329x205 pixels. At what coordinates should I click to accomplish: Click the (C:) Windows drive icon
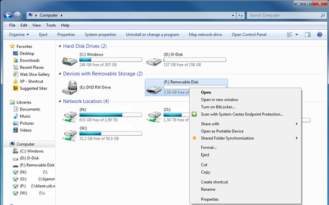point(70,61)
